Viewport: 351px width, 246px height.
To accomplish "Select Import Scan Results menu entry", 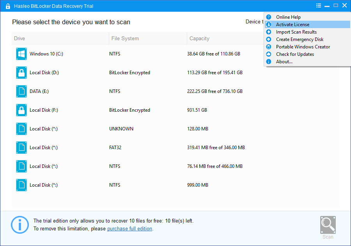I will coord(308,32).
